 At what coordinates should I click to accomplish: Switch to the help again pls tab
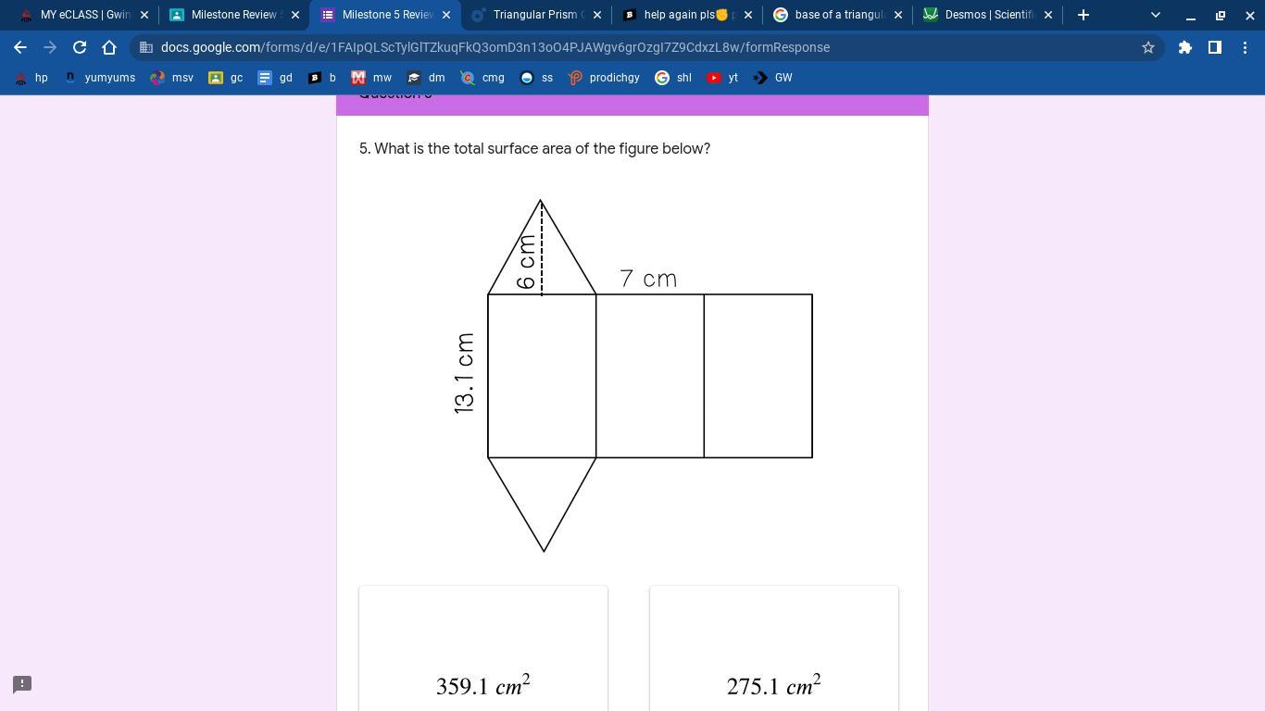tap(686, 15)
